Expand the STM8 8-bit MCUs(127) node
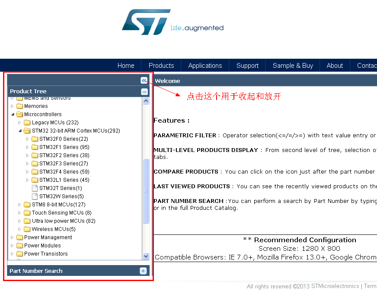 coord(20,205)
